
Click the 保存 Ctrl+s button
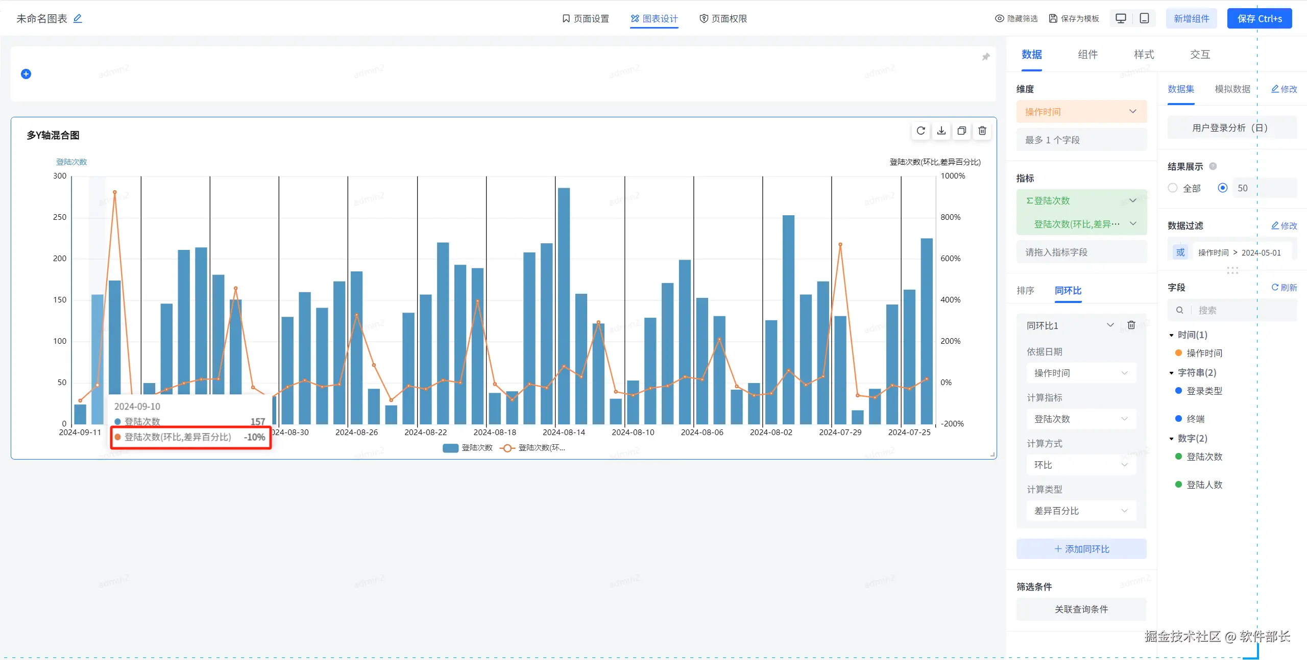[1259, 19]
